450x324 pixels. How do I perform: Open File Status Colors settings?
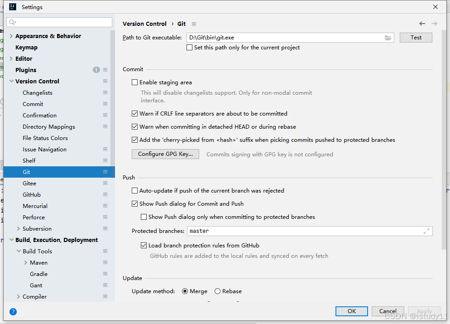tap(45, 138)
